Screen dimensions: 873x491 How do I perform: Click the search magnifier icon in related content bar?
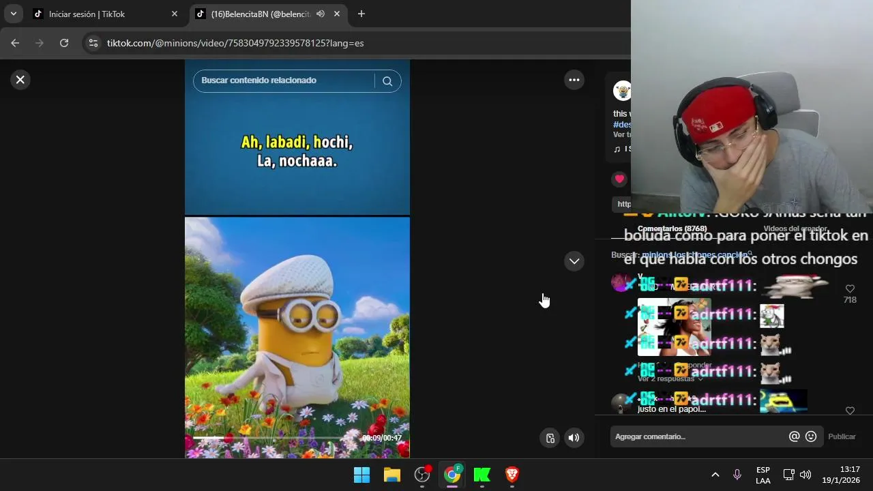(387, 81)
